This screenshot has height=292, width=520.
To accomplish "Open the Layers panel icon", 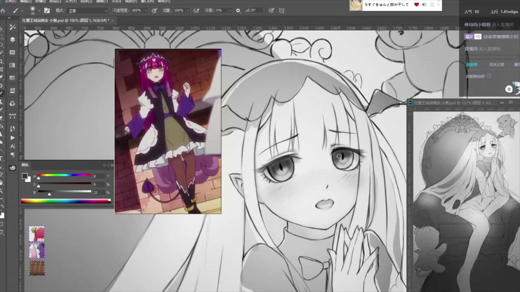I will point(12,39).
